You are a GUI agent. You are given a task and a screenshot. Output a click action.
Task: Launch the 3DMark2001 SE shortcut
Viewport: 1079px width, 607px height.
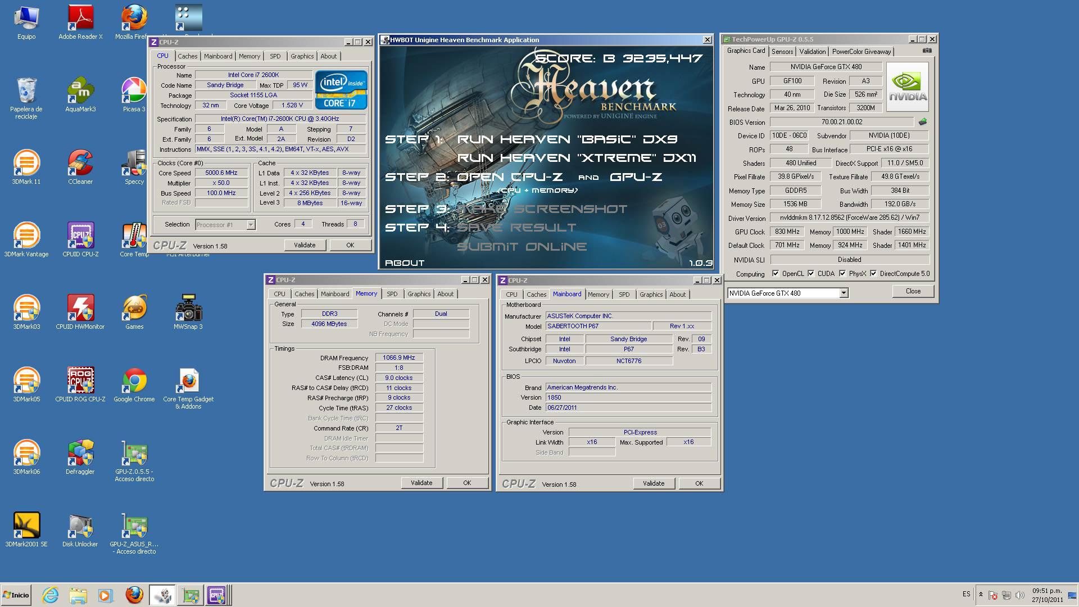point(26,529)
